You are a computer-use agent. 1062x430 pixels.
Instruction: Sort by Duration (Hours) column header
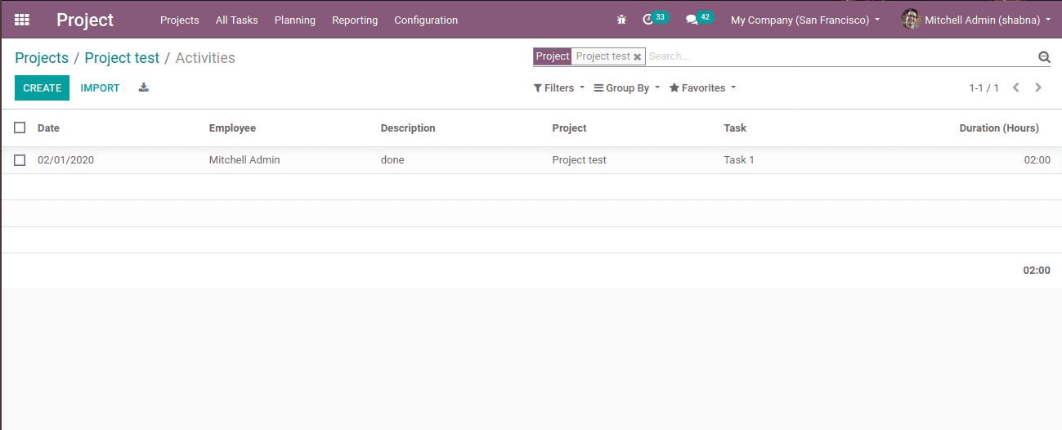pos(999,128)
